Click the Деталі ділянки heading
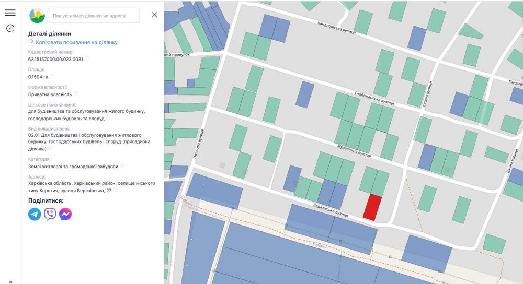The width and height of the screenshot is (523, 284). tap(49, 33)
